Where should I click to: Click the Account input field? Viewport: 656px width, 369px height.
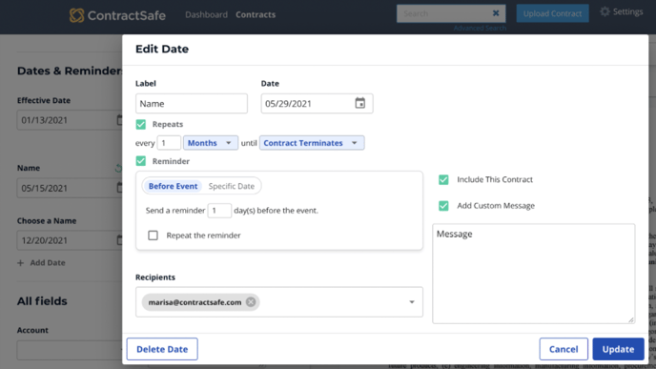pos(70,350)
